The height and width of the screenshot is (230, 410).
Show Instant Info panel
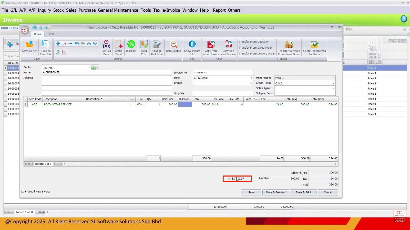(x=192, y=48)
